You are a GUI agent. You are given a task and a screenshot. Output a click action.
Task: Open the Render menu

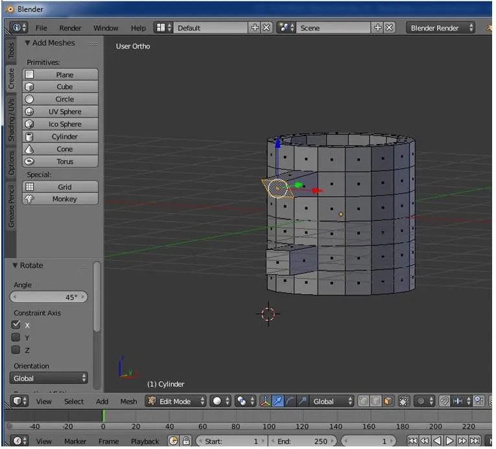click(x=70, y=28)
